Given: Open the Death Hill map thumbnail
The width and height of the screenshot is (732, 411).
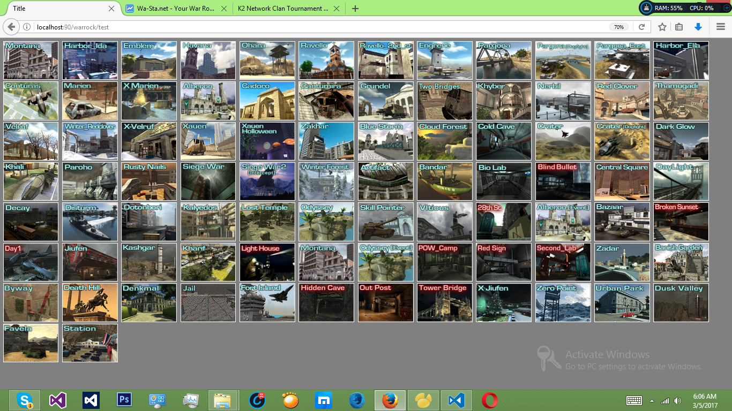Looking at the screenshot, I should pyautogui.click(x=90, y=302).
